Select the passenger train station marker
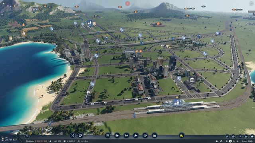 177,102
